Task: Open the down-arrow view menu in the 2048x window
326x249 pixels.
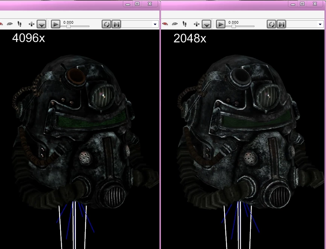Action: pos(206,24)
